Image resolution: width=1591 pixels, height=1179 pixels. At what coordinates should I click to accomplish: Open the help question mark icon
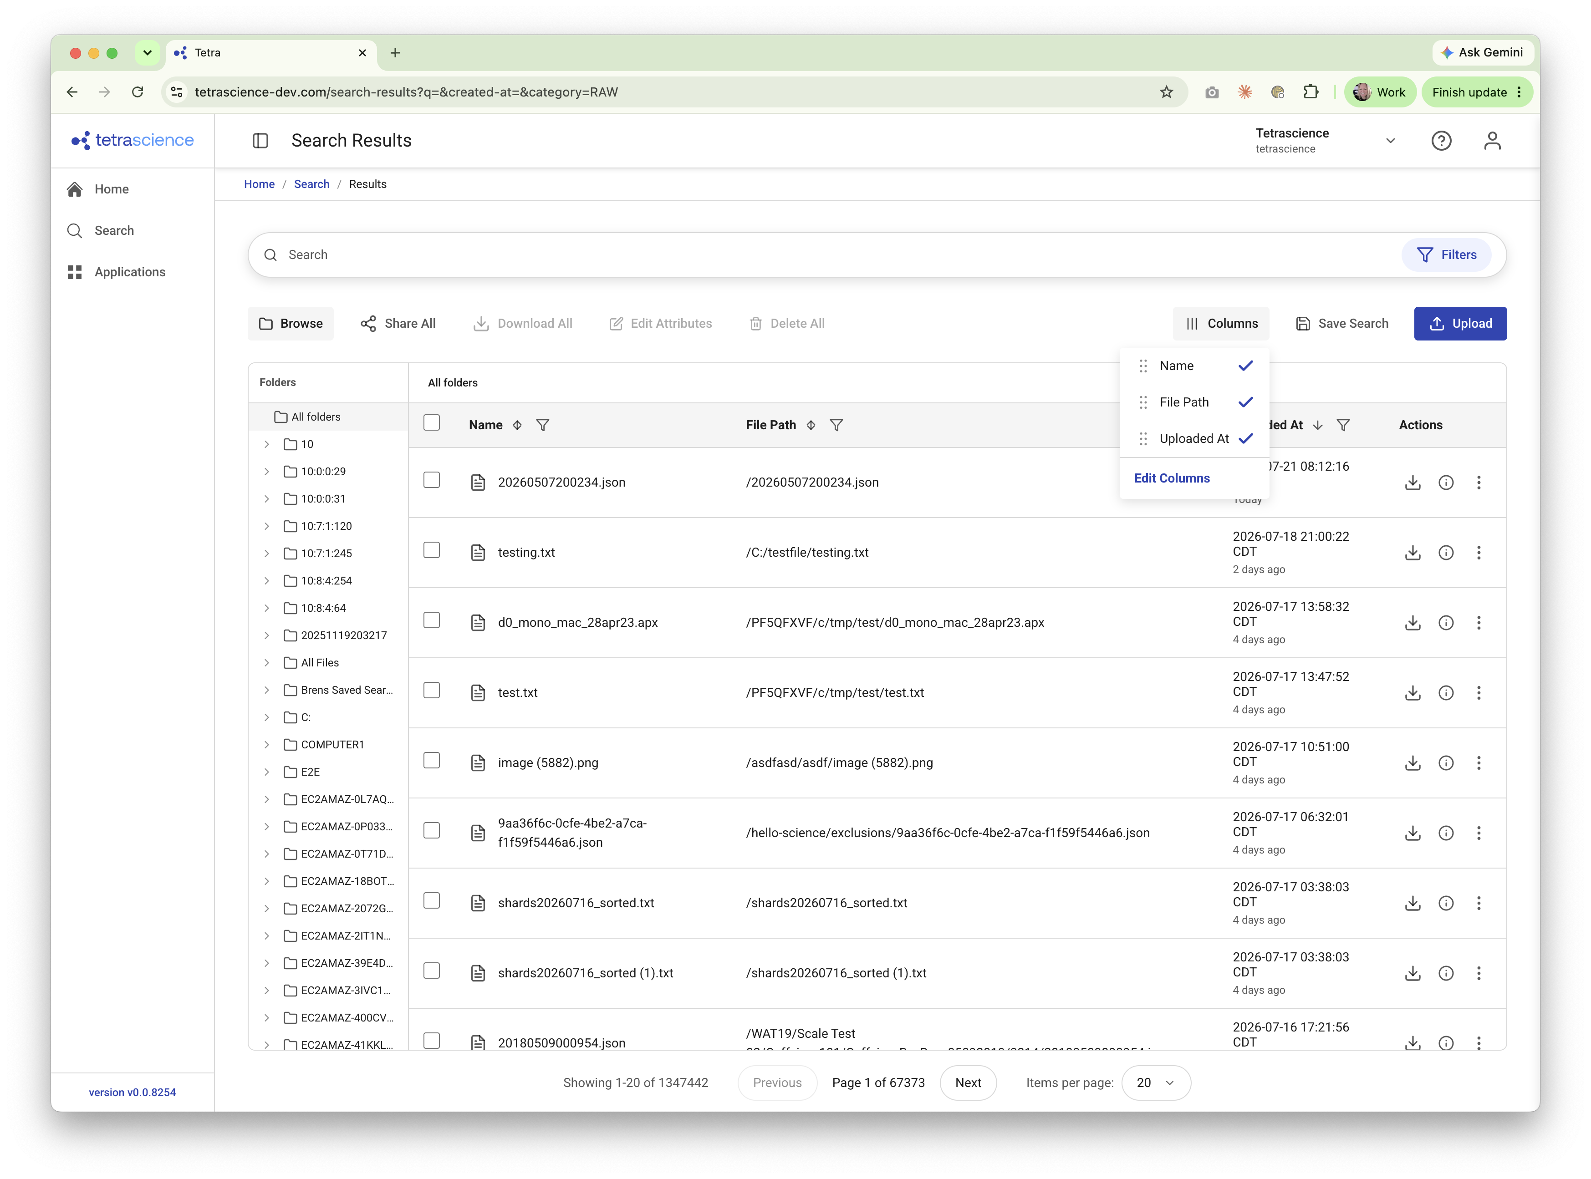[1441, 141]
